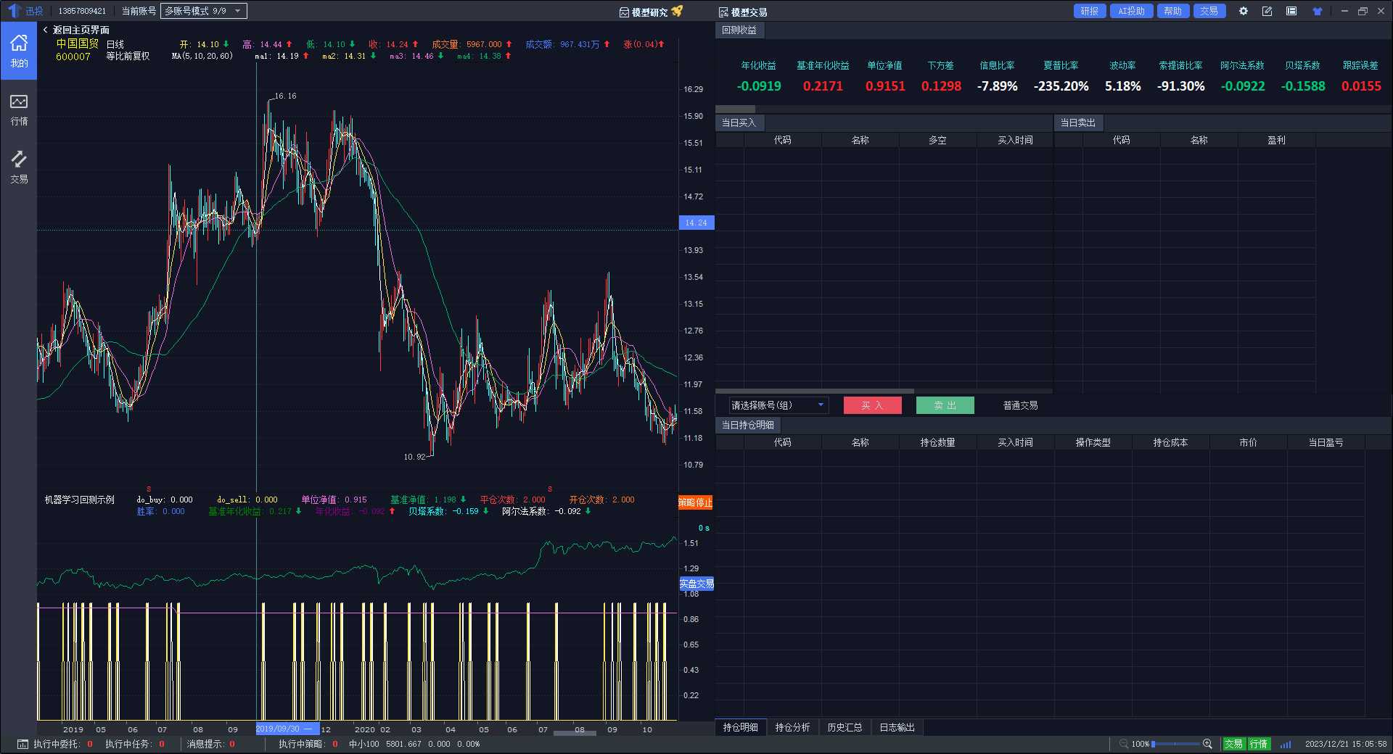Open the 交易 trading icon in the left sidebar

[19, 167]
